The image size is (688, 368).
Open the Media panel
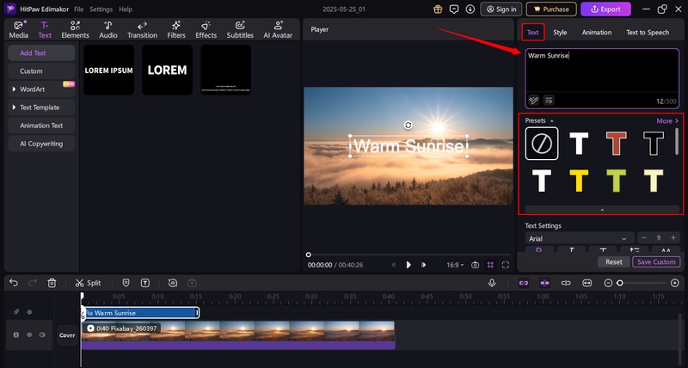click(x=18, y=30)
